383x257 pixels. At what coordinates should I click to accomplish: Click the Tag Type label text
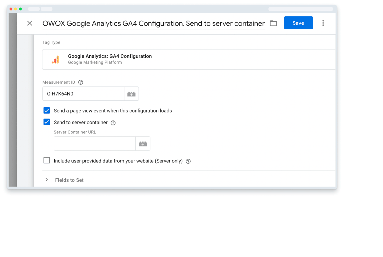(x=51, y=42)
